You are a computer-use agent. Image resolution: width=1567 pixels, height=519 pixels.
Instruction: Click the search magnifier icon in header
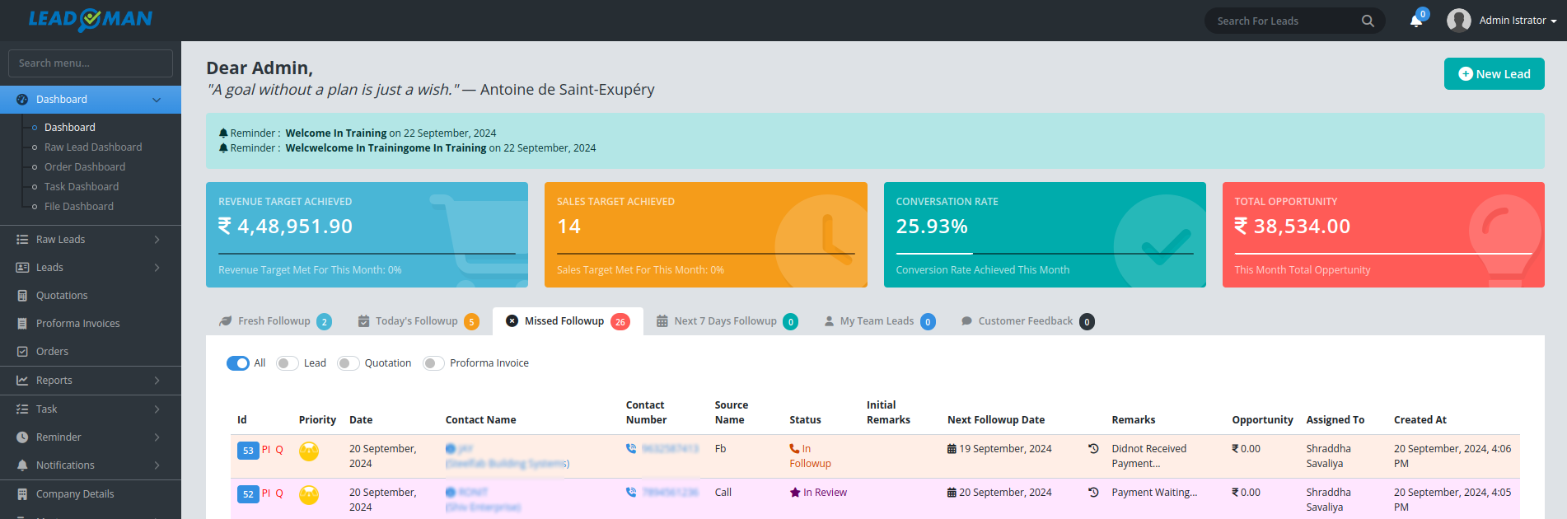coord(1368,21)
